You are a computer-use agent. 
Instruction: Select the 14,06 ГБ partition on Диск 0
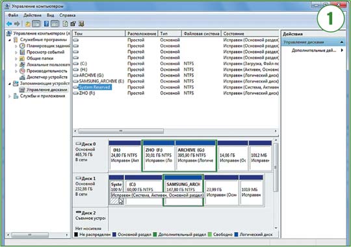233,155
